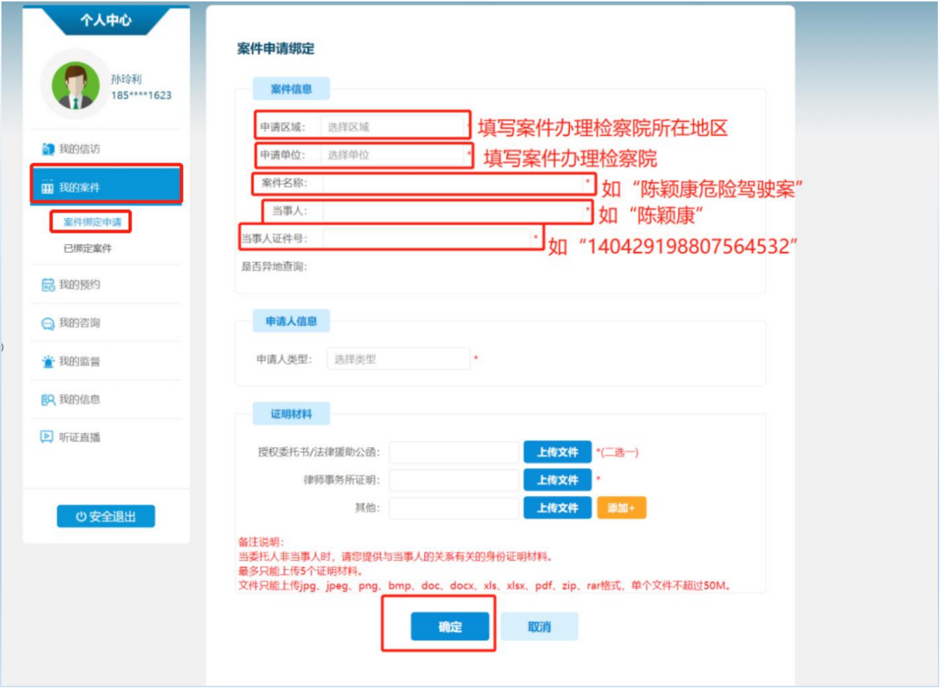940x688 pixels.
Task: Expand the 申请人类型 选择类型 dropdown
Action: pos(398,359)
